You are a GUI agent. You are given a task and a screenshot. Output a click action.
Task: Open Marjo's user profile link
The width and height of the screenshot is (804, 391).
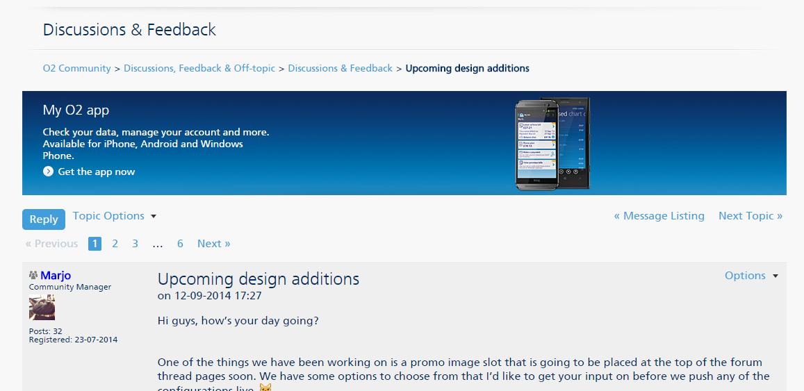tap(56, 276)
